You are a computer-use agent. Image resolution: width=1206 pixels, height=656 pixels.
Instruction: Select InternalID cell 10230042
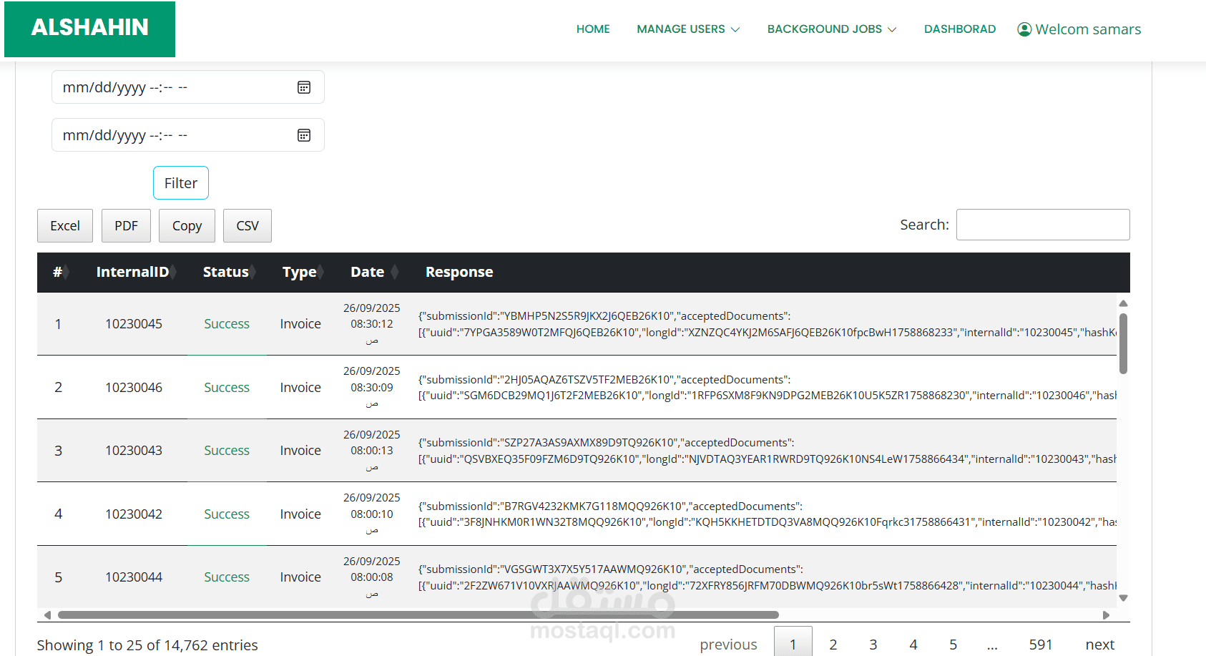tap(134, 514)
